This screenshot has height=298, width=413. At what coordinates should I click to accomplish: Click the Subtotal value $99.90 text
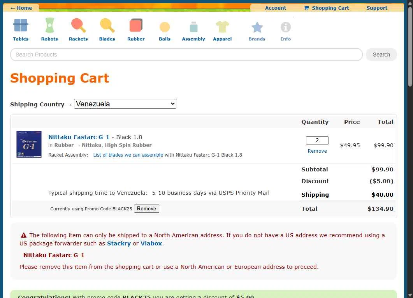coord(382,169)
